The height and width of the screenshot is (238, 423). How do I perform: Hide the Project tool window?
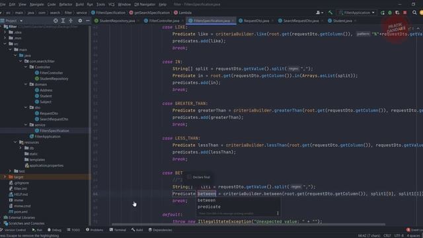coord(88,20)
